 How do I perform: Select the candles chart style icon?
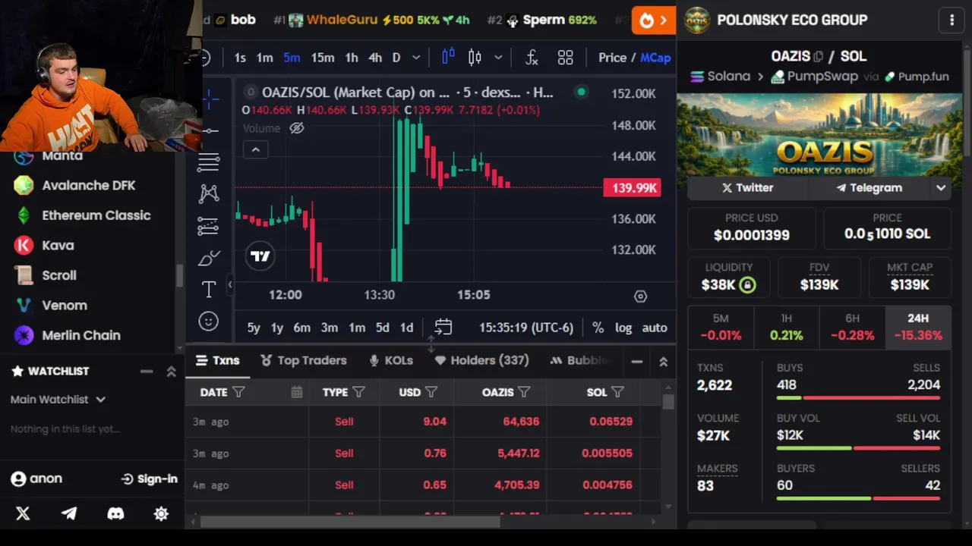pyautogui.click(x=475, y=58)
